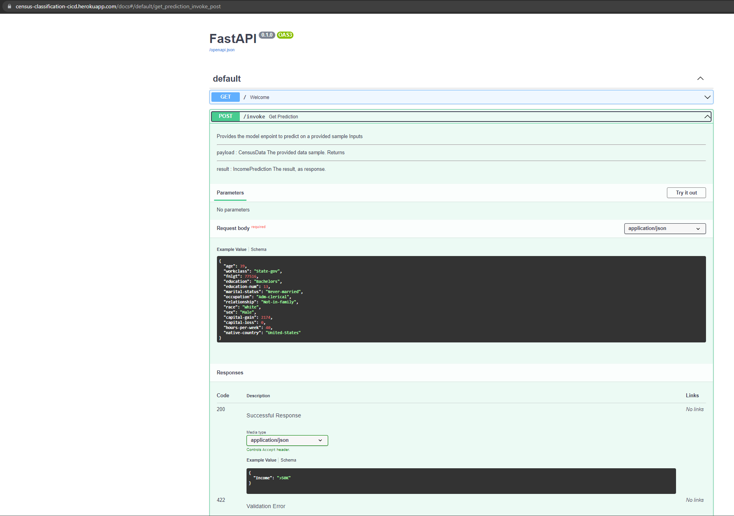Click the Controls Accept header note

coord(268,450)
